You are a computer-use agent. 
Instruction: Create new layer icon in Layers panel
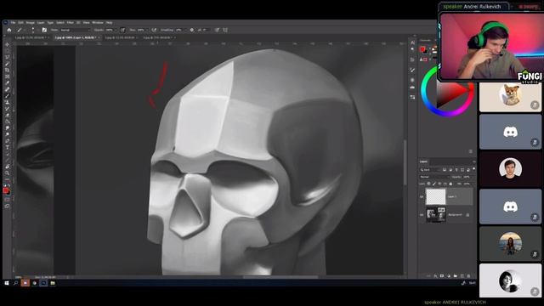click(x=462, y=275)
